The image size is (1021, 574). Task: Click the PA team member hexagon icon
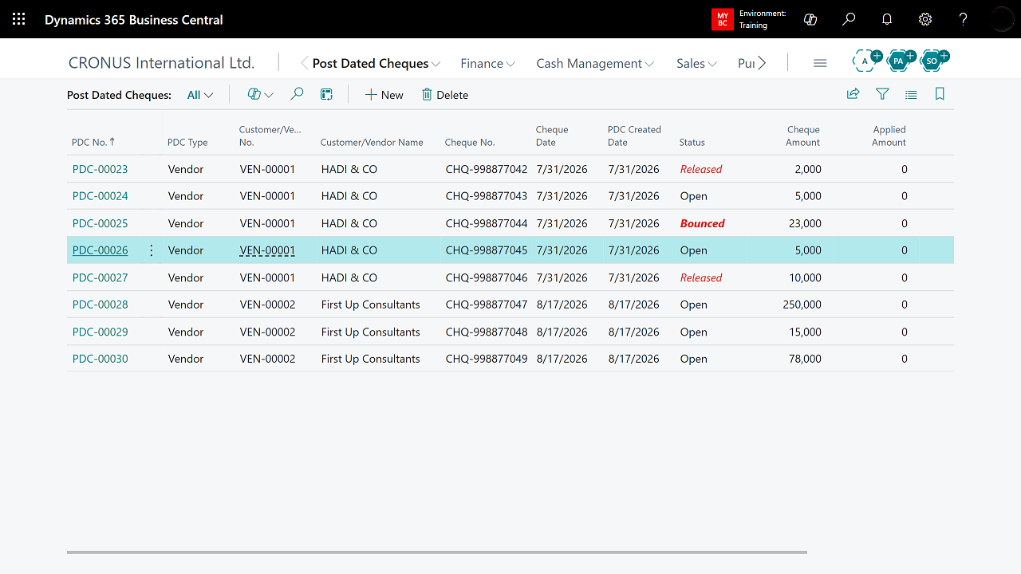tap(899, 61)
